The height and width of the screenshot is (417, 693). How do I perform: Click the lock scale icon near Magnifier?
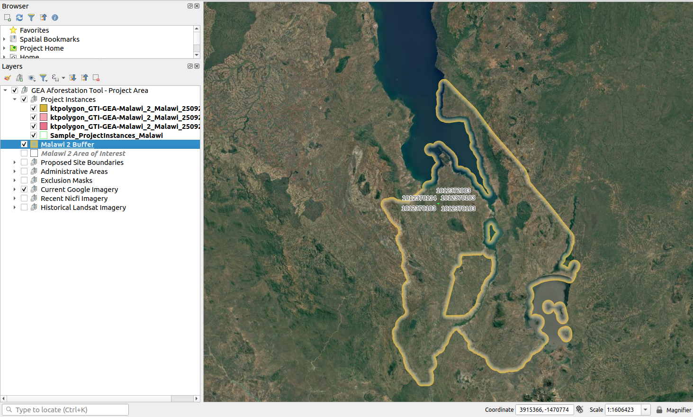pos(659,409)
